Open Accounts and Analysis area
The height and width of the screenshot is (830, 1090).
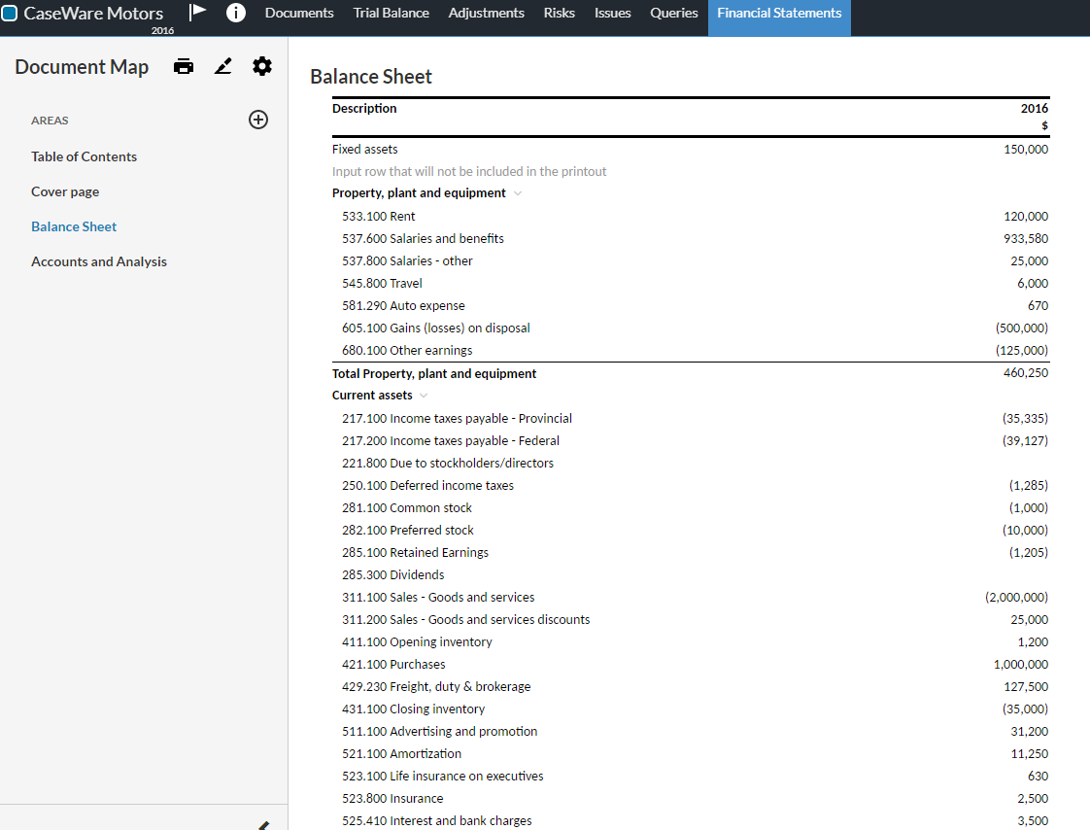tap(99, 261)
